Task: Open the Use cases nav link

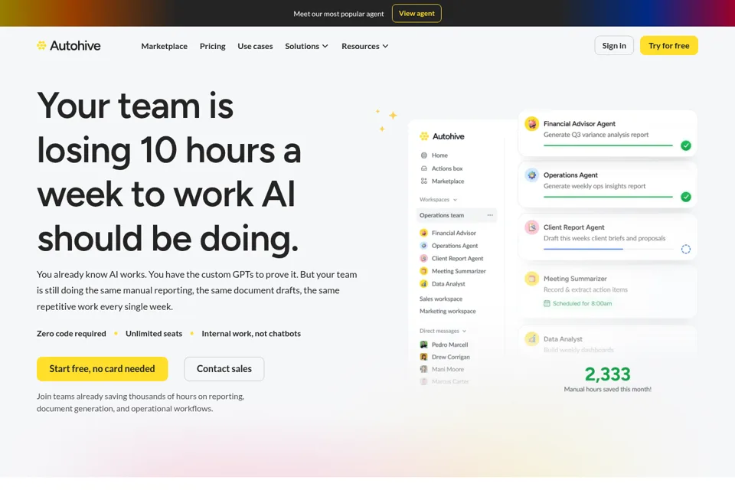Action: tap(255, 46)
